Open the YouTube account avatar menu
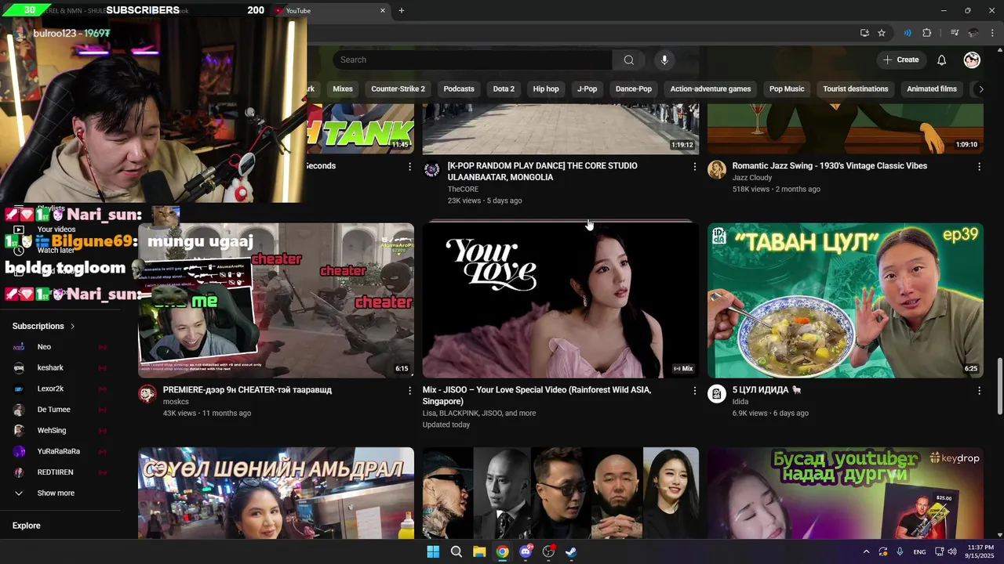This screenshot has height=564, width=1004. [x=972, y=60]
